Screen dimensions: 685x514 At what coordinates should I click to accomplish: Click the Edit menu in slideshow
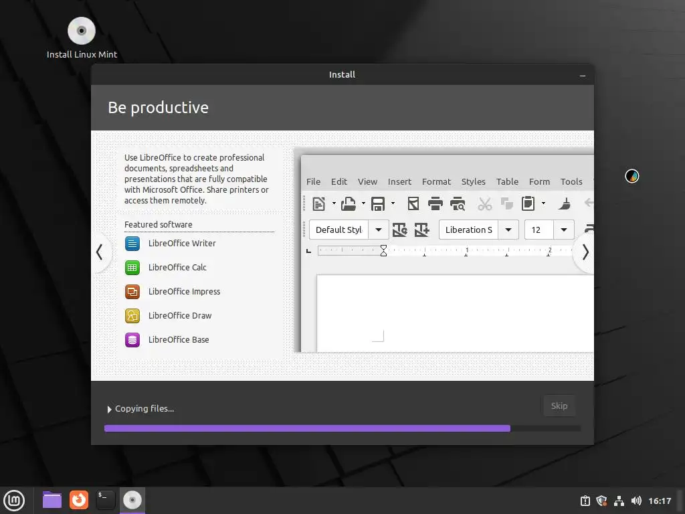click(339, 182)
